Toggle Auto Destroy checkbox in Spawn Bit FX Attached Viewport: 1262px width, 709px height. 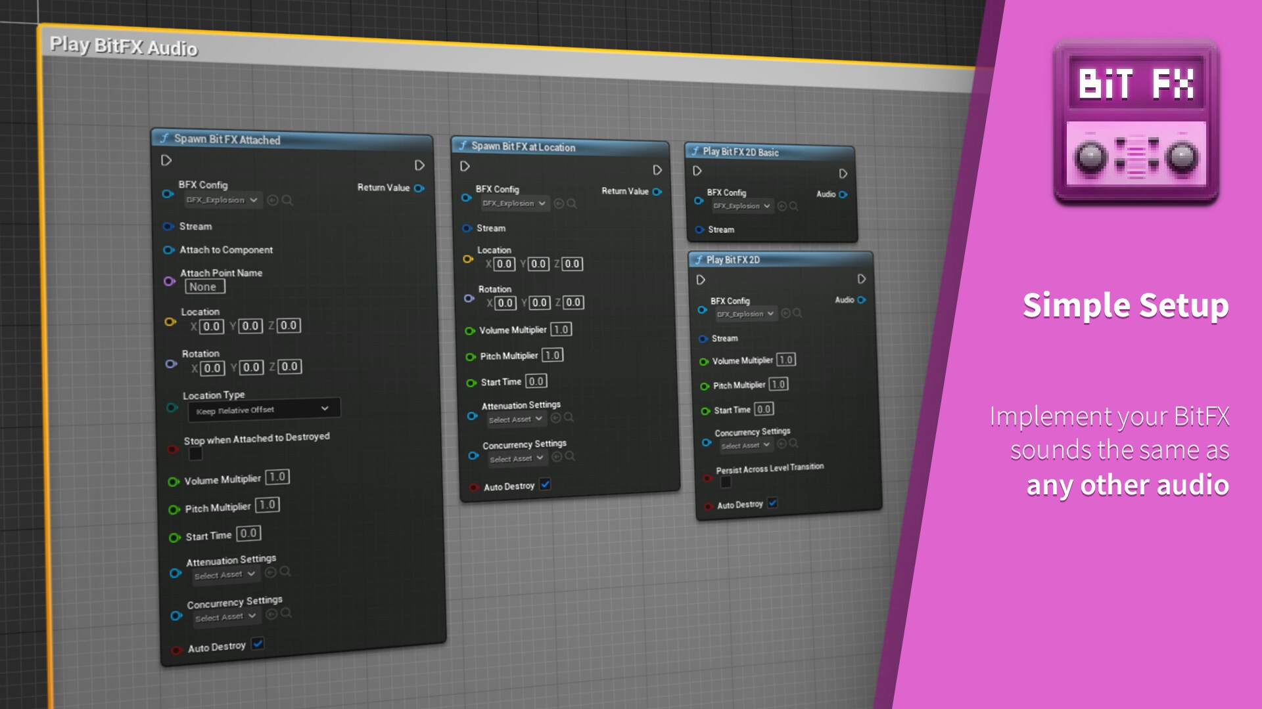(258, 643)
